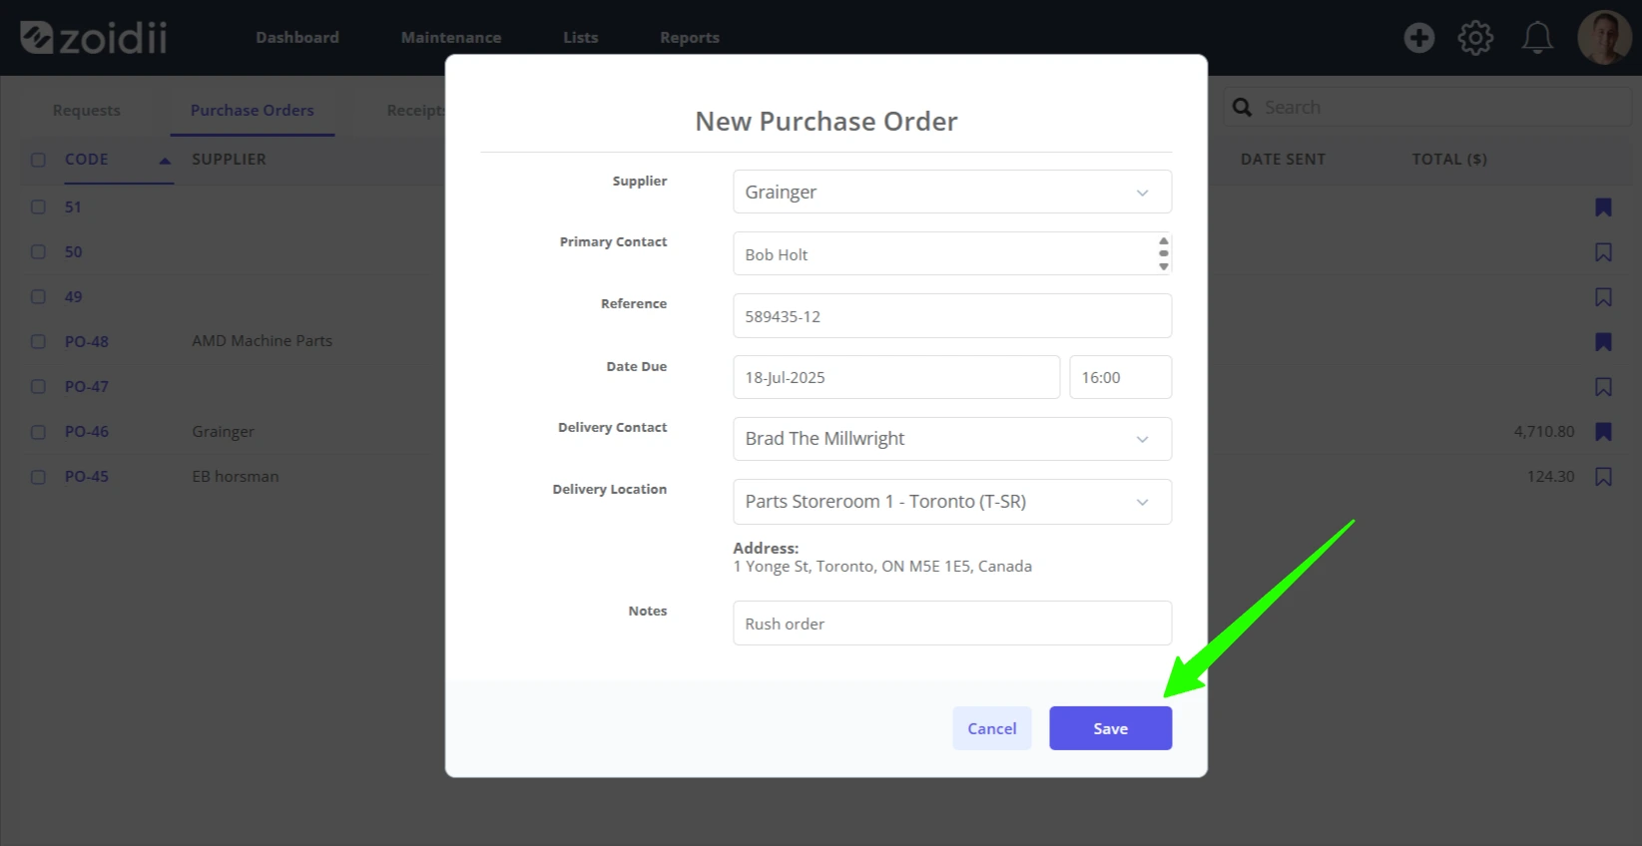Open the settings gear icon
1642x846 pixels.
tap(1475, 38)
